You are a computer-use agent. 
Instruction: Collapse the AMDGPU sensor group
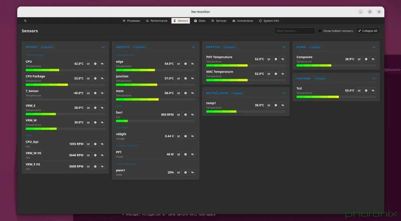coord(193,47)
